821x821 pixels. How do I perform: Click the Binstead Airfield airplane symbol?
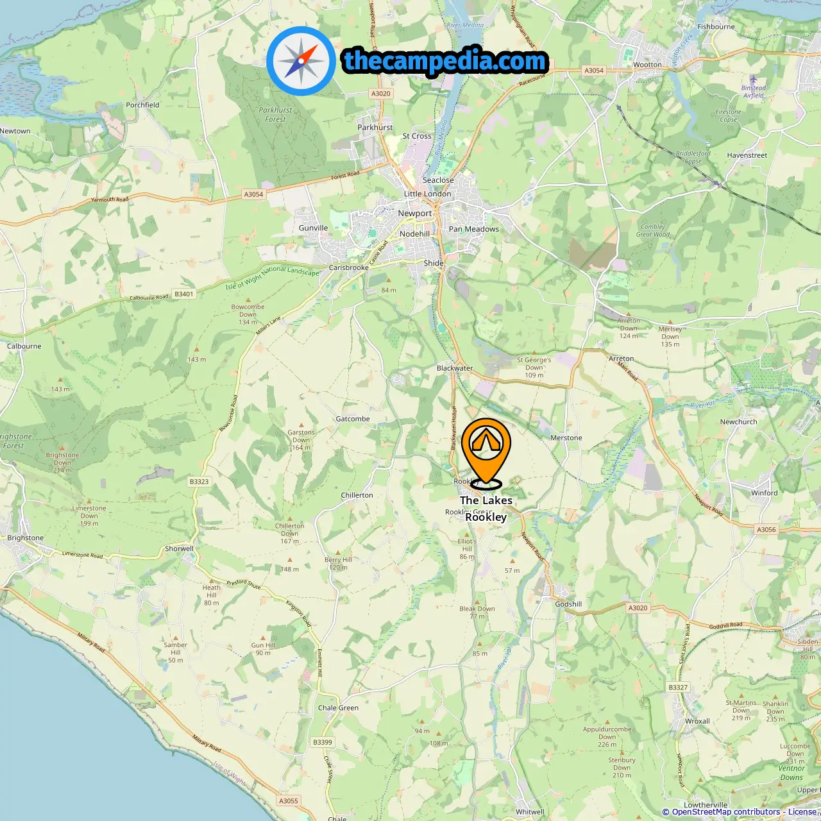[754, 80]
